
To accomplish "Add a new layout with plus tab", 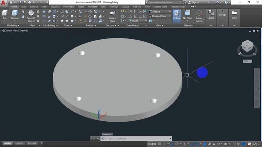I will [x=41, y=143].
